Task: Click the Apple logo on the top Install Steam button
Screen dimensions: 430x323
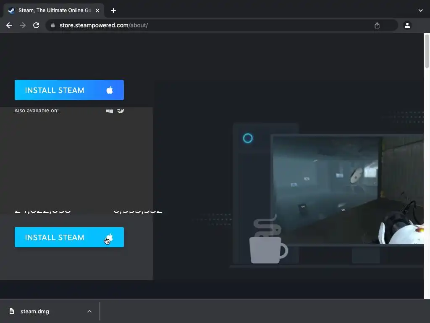Action: (x=110, y=90)
